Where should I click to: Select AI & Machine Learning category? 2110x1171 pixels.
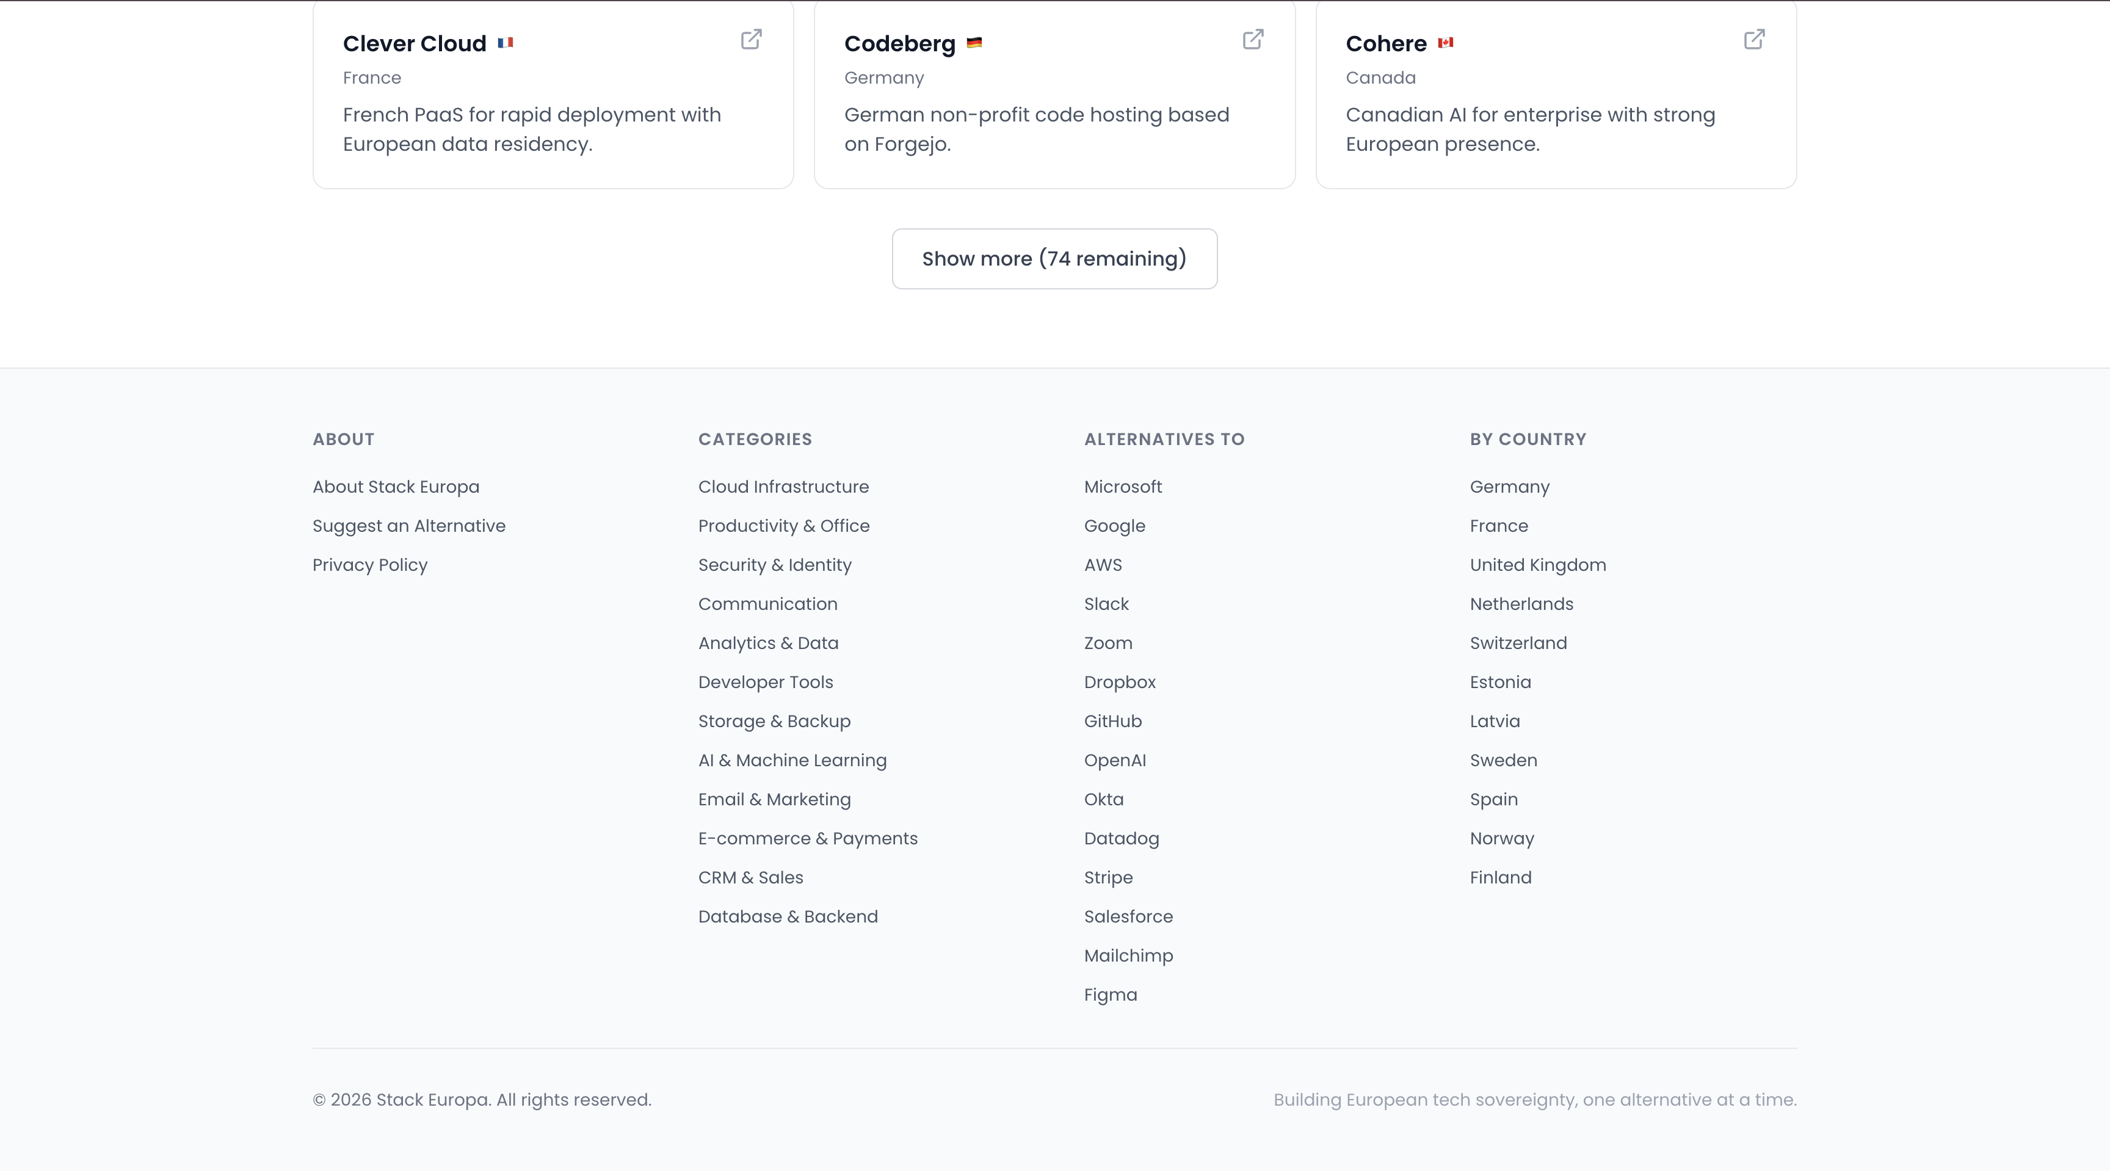[792, 760]
